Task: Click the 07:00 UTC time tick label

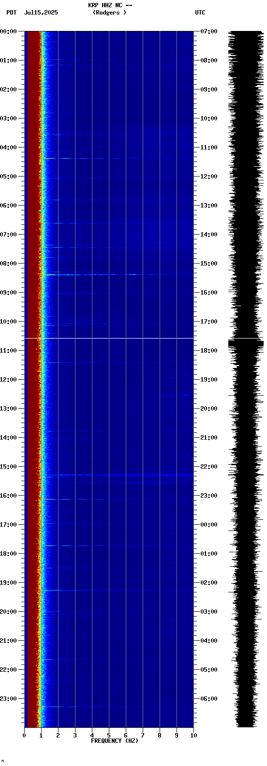Action: tap(209, 31)
